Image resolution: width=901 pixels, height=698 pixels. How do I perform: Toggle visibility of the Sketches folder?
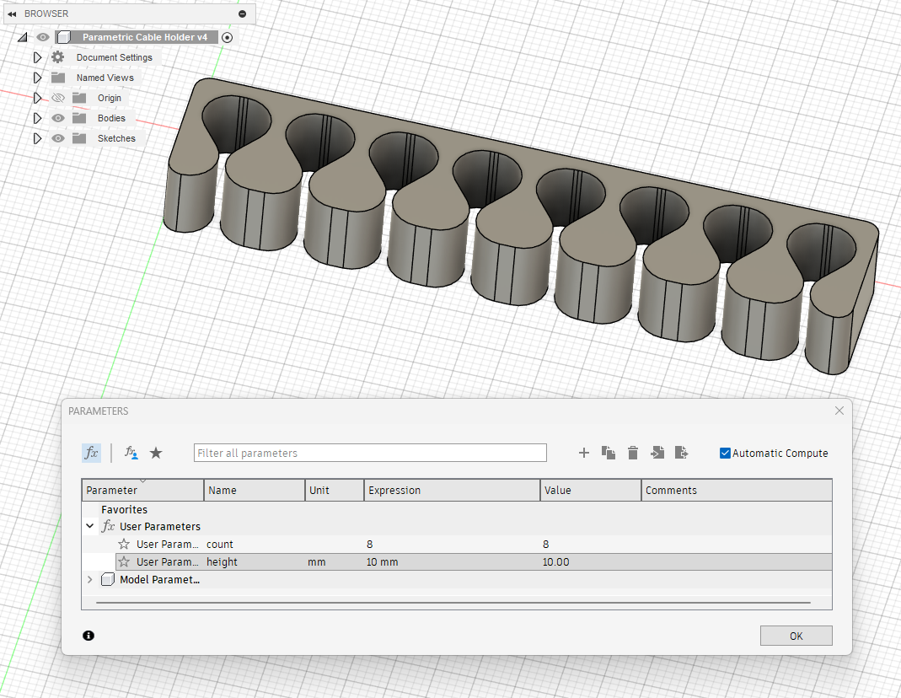[58, 138]
